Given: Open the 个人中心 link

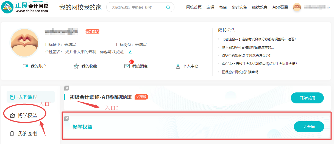Looking at the screenshot, I should click(x=191, y=66).
